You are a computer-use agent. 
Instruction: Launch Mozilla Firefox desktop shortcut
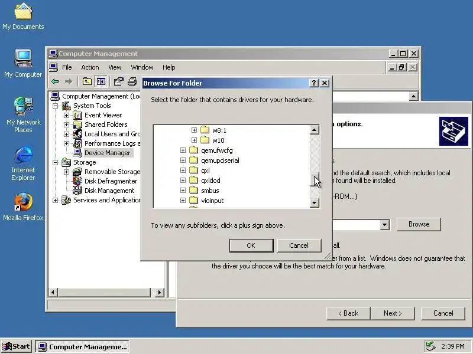[x=23, y=207]
